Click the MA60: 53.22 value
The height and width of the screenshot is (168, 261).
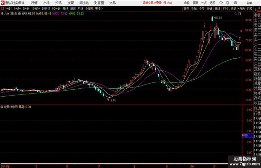click(76, 14)
